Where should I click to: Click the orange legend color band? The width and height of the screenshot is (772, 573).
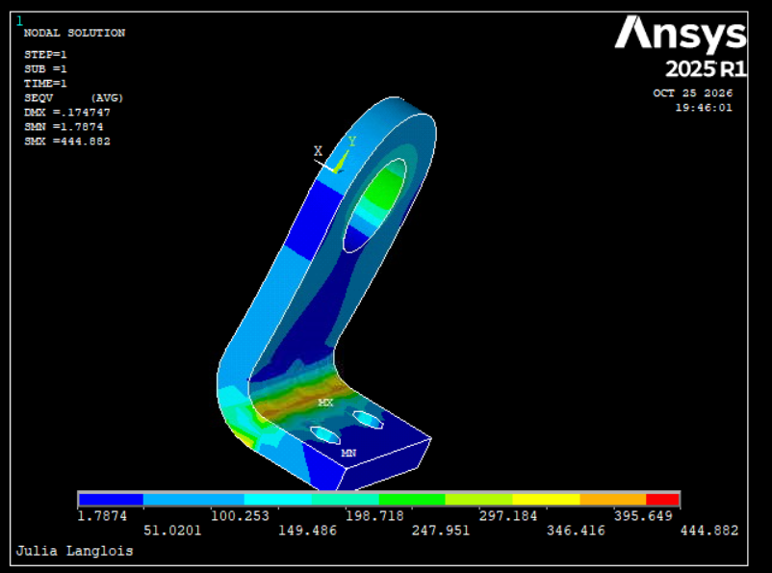click(613, 499)
